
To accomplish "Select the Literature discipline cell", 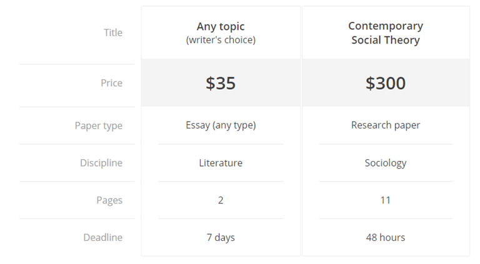I will click(221, 163).
